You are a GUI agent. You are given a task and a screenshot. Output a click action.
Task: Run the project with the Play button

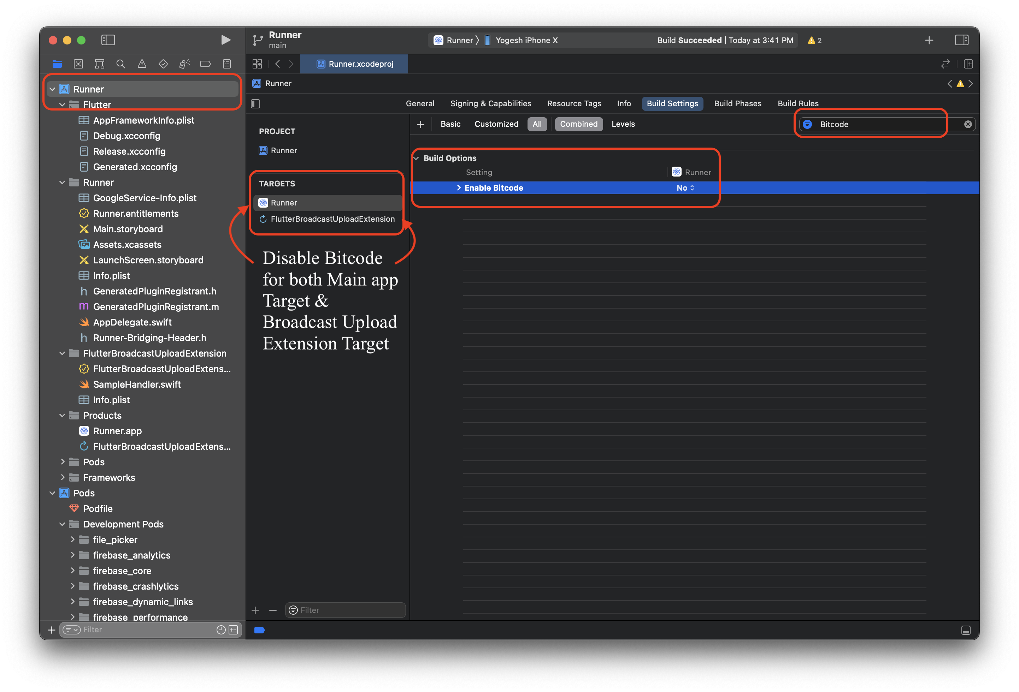tap(225, 40)
